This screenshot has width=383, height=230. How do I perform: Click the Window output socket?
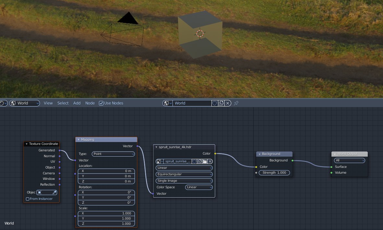pyautogui.click(x=60, y=179)
